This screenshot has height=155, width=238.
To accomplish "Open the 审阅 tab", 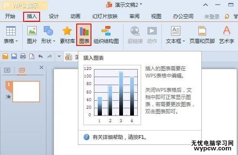I will tap(134, 16).
